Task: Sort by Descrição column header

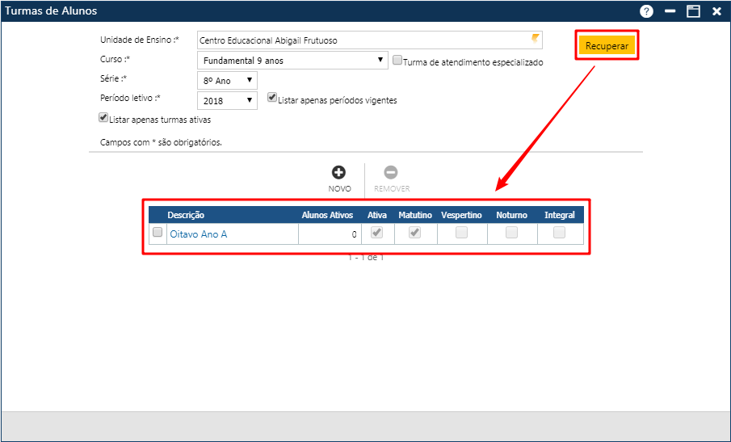Action: click(x=186, y=215)
